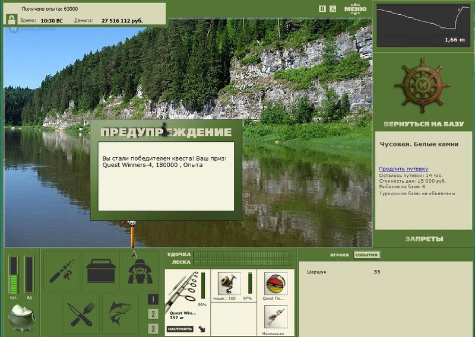Viewport: 475px width, 337px height.
Task: Click the Продлить путевку link
Action: click(404, 168)
